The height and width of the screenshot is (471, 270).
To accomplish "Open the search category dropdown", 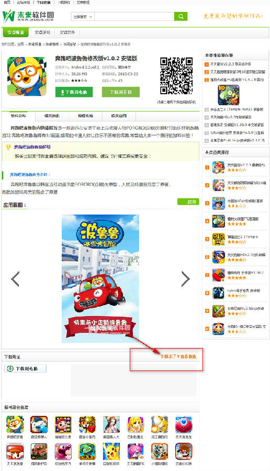I will 83,17.
